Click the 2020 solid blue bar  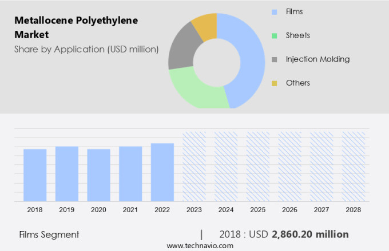tap(98, 175)
